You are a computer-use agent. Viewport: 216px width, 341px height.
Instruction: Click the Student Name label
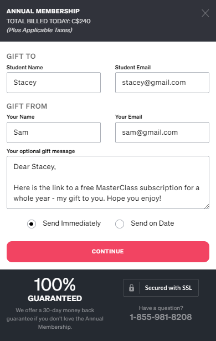(x=24, y=68)
